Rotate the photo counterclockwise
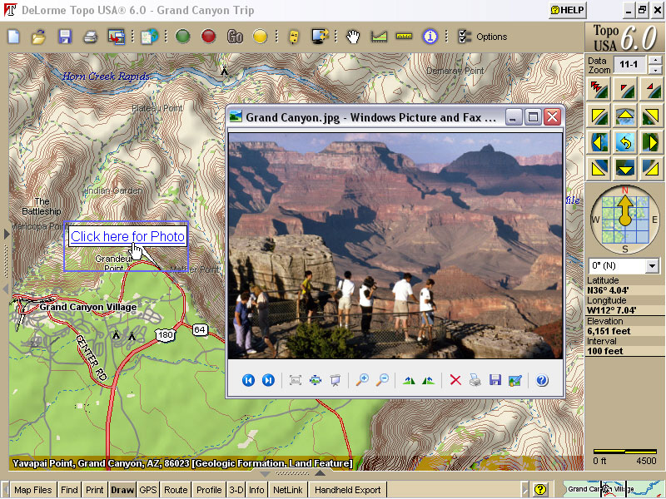Viewport: 666px width, 499px height. [428, 380]
